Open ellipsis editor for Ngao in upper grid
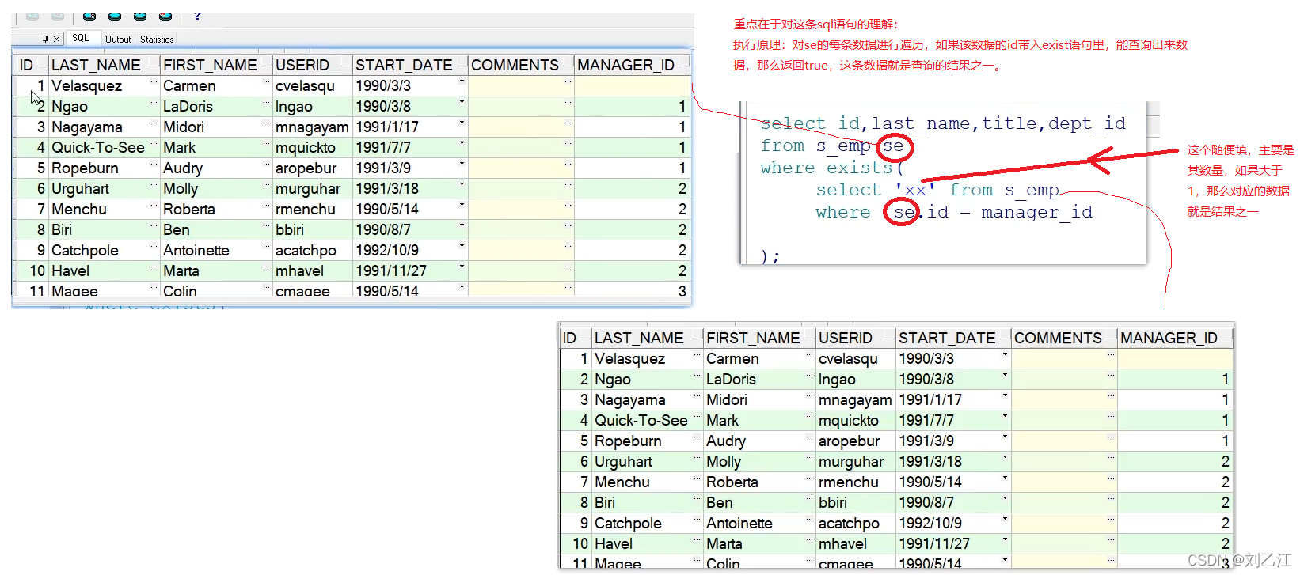The height and width of the screenshot is (575, 1304). pyautogui.click(x=154, y=101)
